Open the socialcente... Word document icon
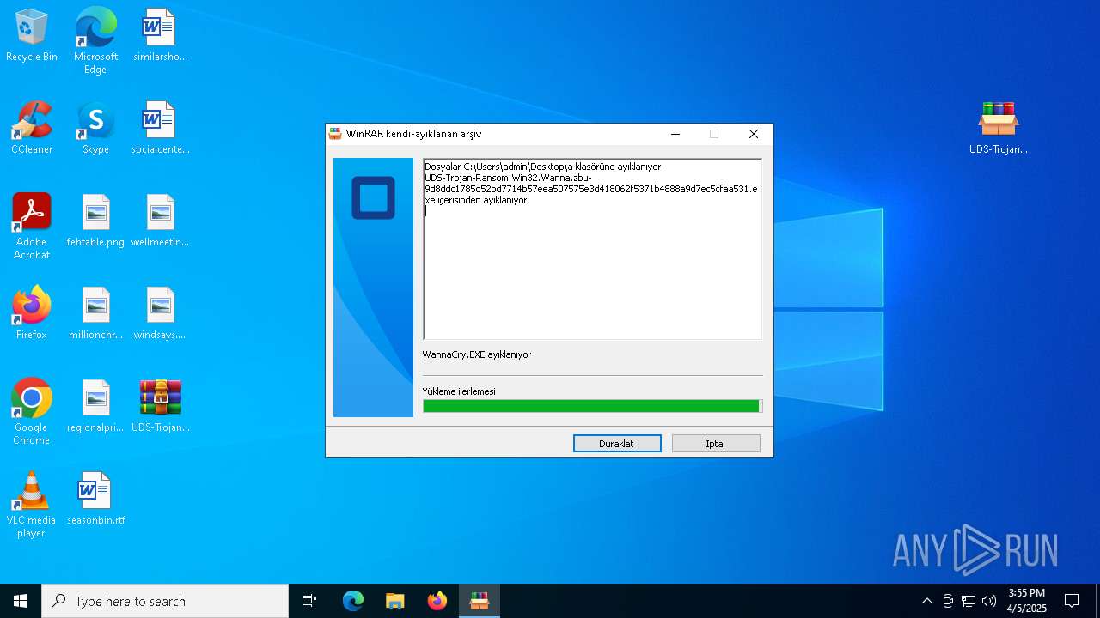 point(160,129)
